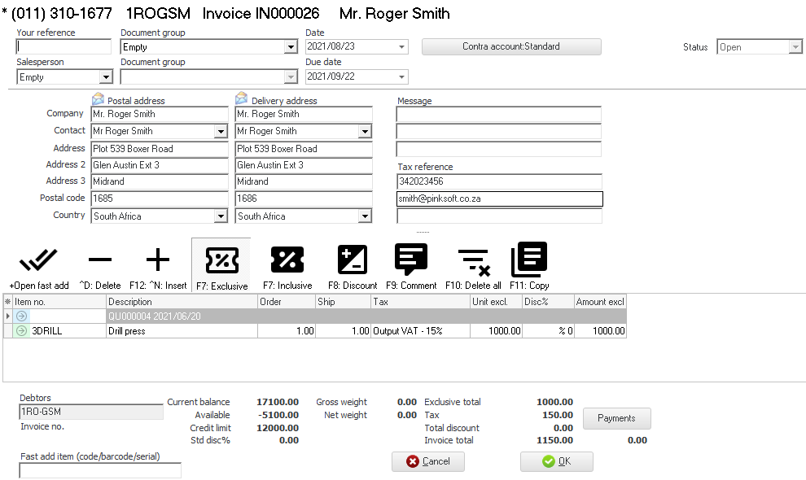The height and width of the screenshot is (480, 806).
Task: Open the Due date dropdown
Action: pyautogui.click(x=401, y=77)
